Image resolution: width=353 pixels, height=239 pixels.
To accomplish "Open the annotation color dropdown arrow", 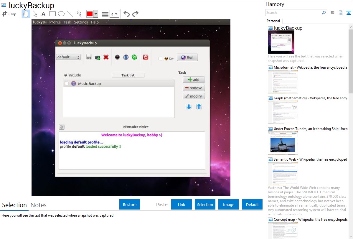I will pyautogui.click(x=95, y=14).
